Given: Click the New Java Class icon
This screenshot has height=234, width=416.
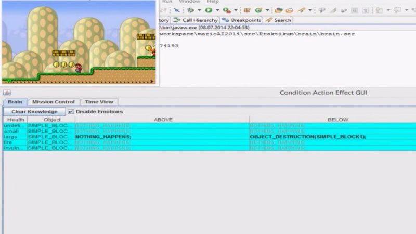Looking at the screenshot, I should pos(258,10).
